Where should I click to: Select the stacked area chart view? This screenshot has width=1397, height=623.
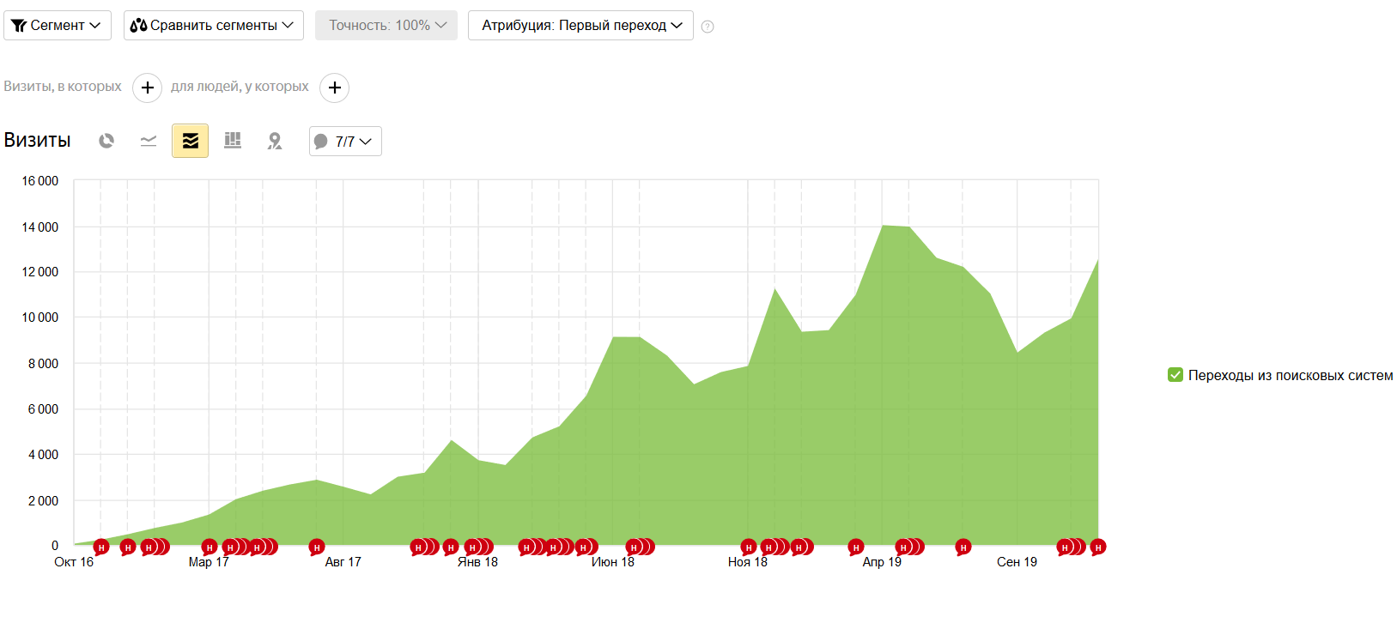[190, 141]
